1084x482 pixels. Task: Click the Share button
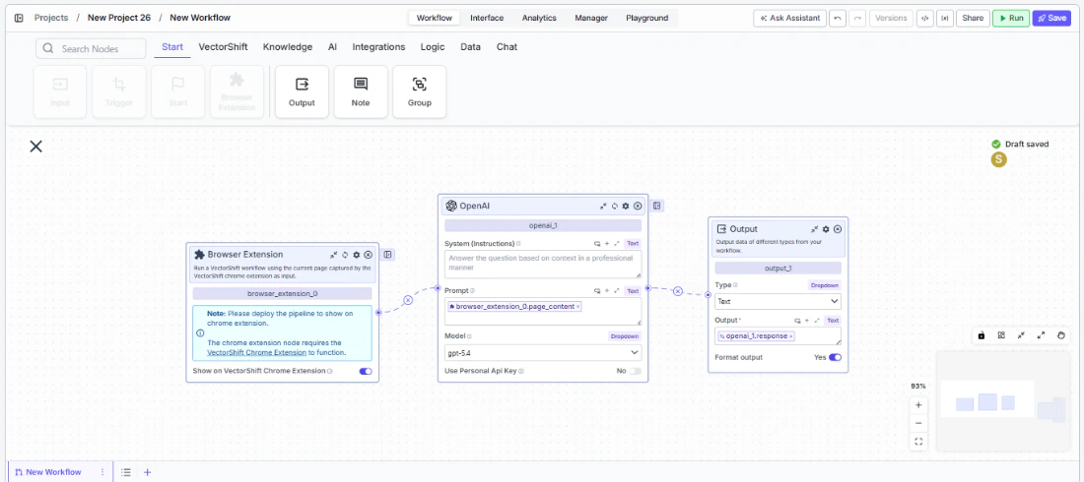[973, 18]
